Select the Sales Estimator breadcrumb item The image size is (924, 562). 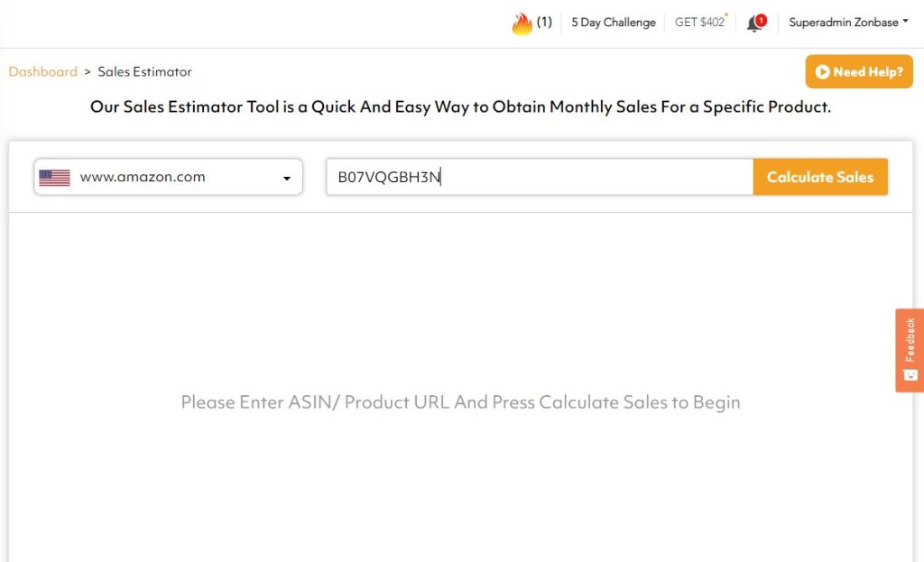[144, 72]
